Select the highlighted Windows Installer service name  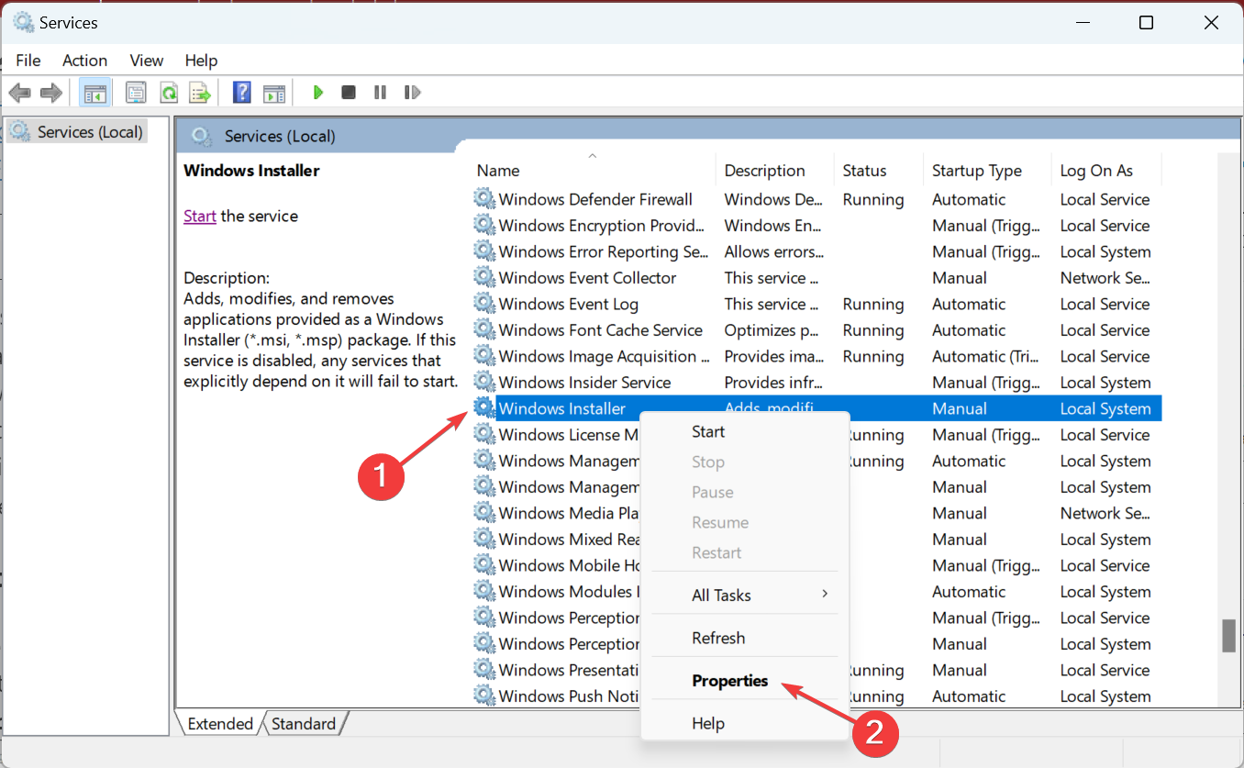pos(561,408)
